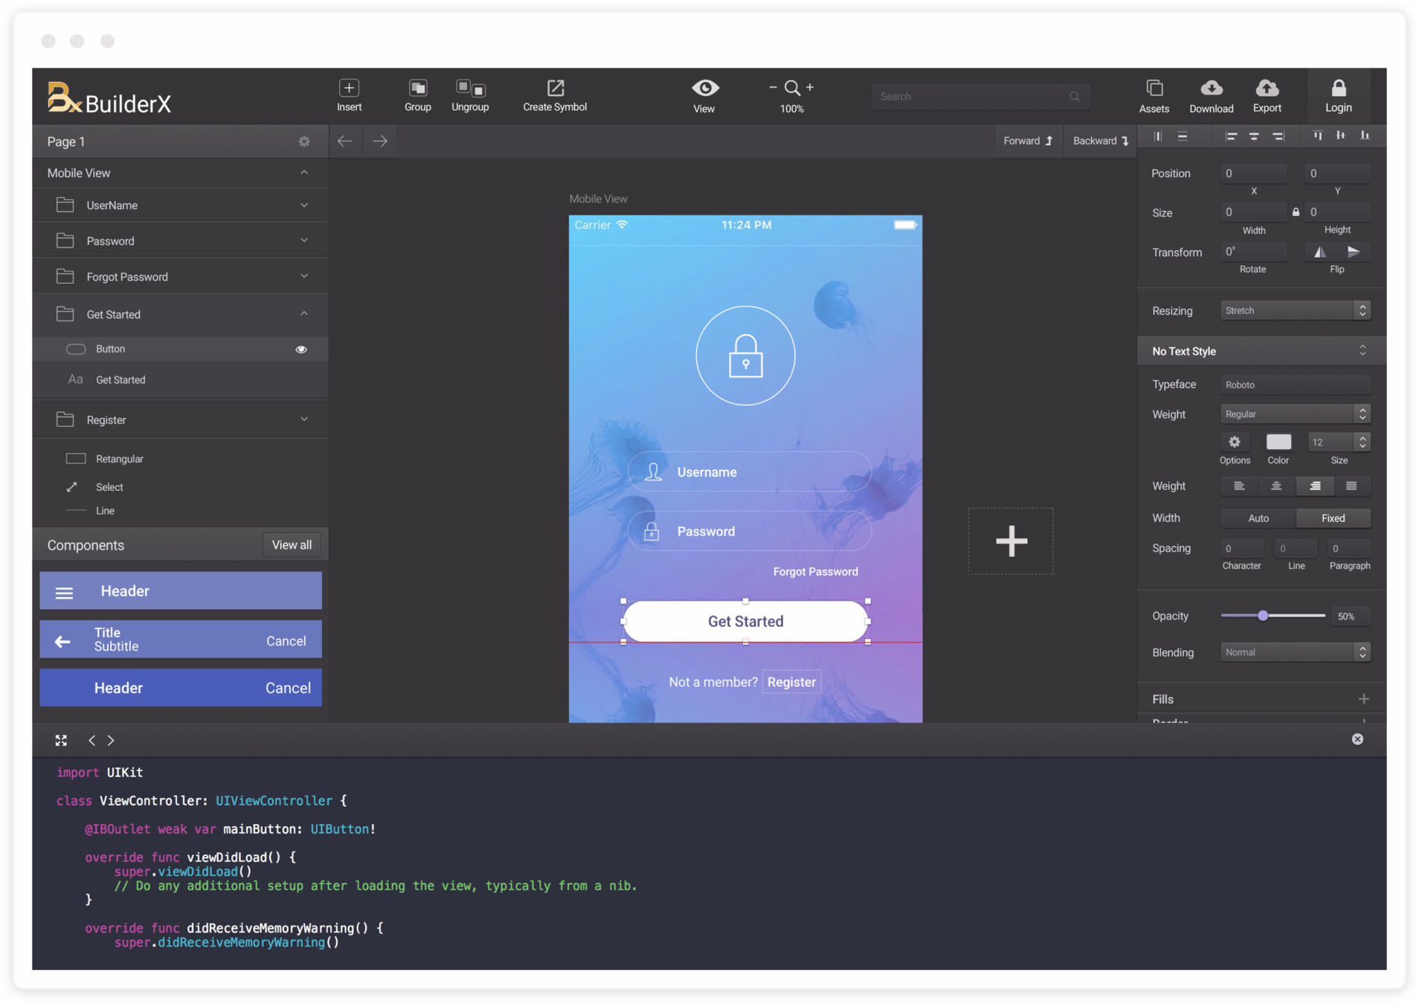Image resolution: width=1419 pixels, height=1004 pixels.
Task: Collapse the Get Started folder
Action: [x=304, y=314]
